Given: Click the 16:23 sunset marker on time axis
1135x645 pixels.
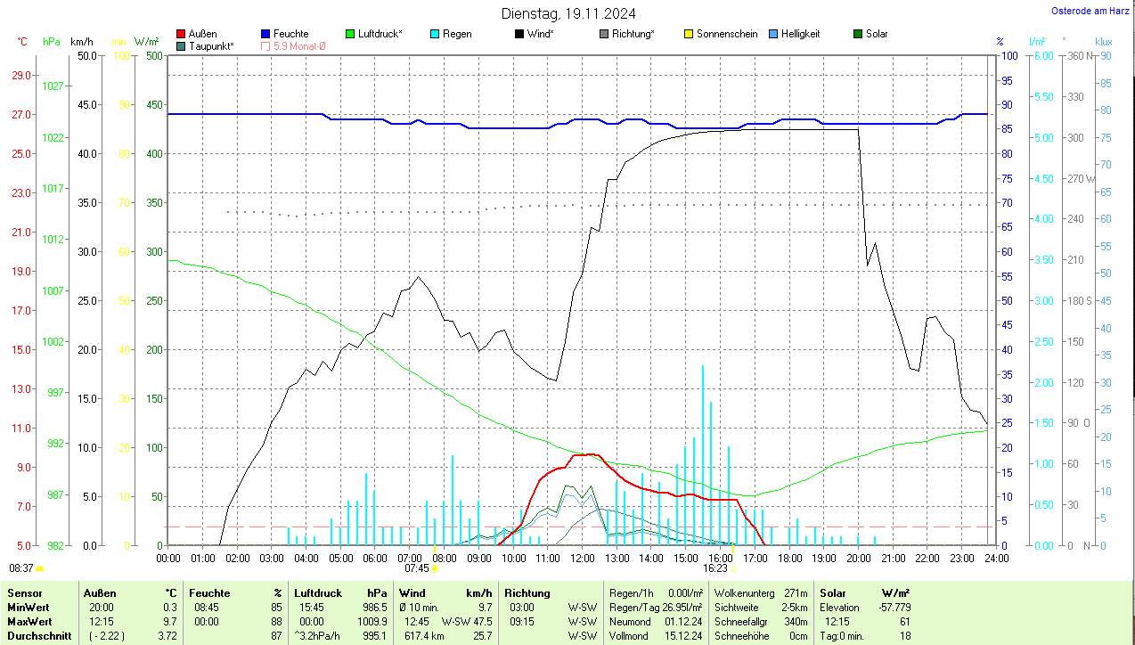Looking at the screenshot, I should pyautogui.click(x=715, y=567).
